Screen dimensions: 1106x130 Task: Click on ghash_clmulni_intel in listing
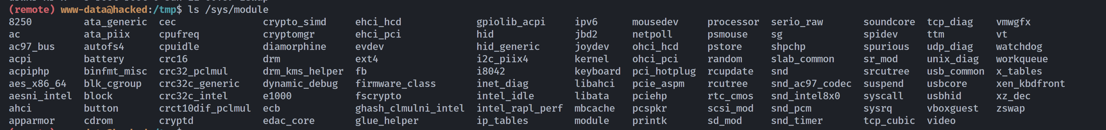[410, 108]
